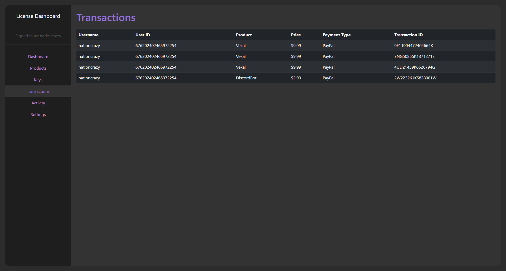Click the DiscordBot product cell

[246, 78]
